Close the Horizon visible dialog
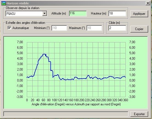This screenshot has width=152, height=119. click(x=148, y=3)
